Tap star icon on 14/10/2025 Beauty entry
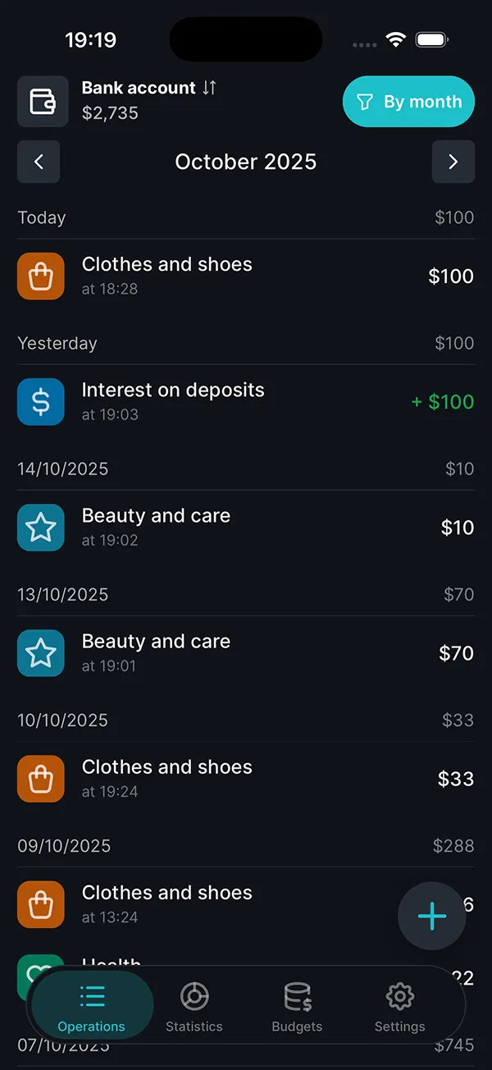This screenshot has width=492, height=1070. pos(41,528)
